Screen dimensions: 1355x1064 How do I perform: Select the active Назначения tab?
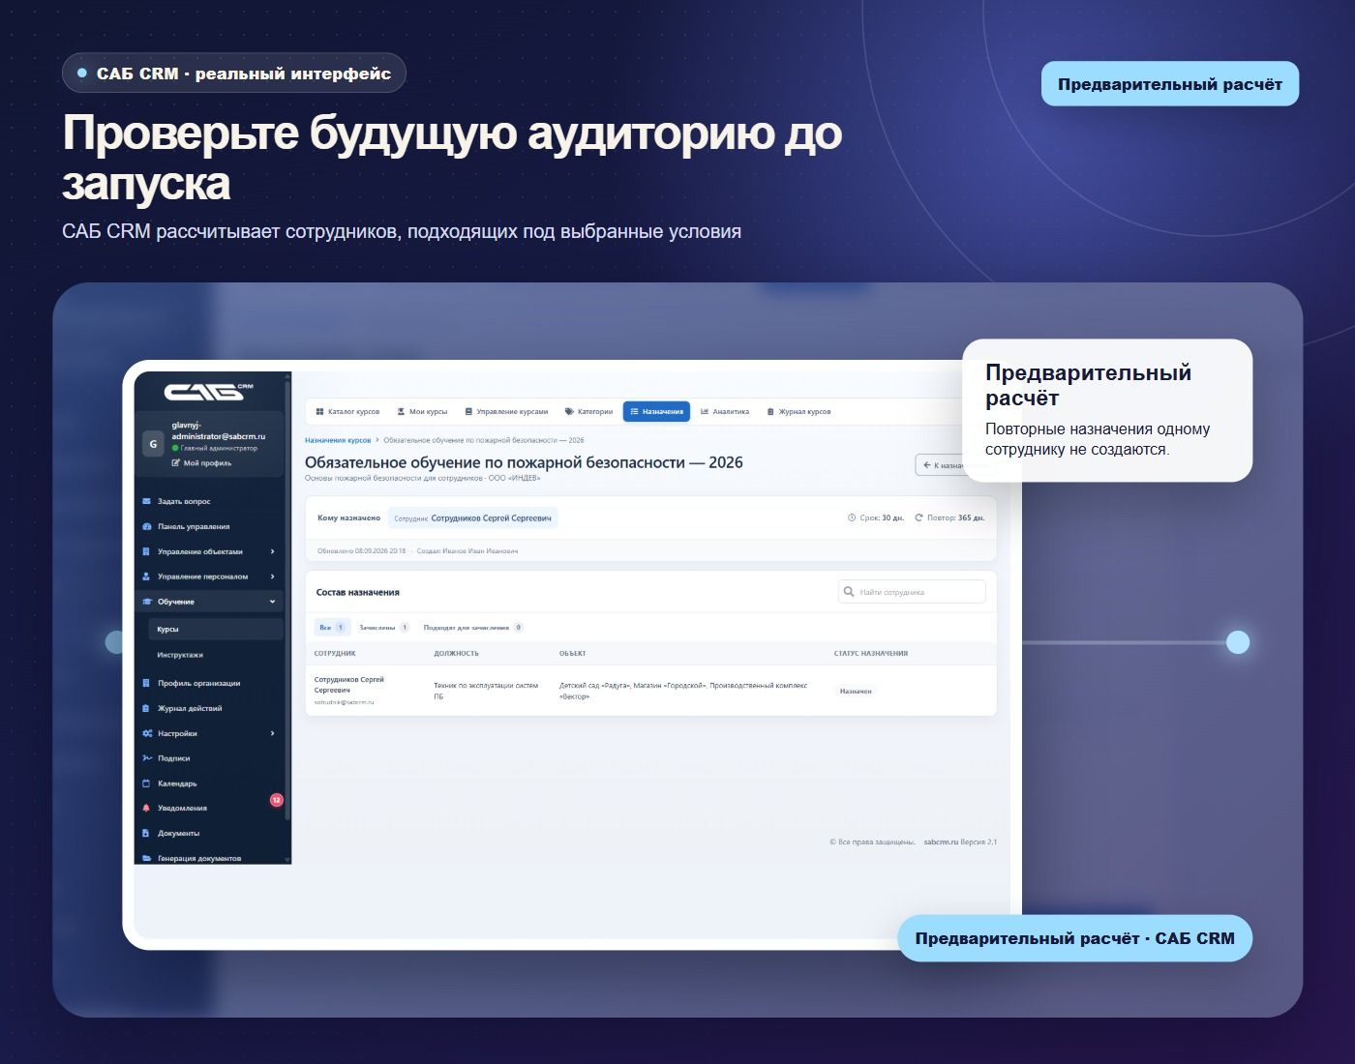(656, 412)
